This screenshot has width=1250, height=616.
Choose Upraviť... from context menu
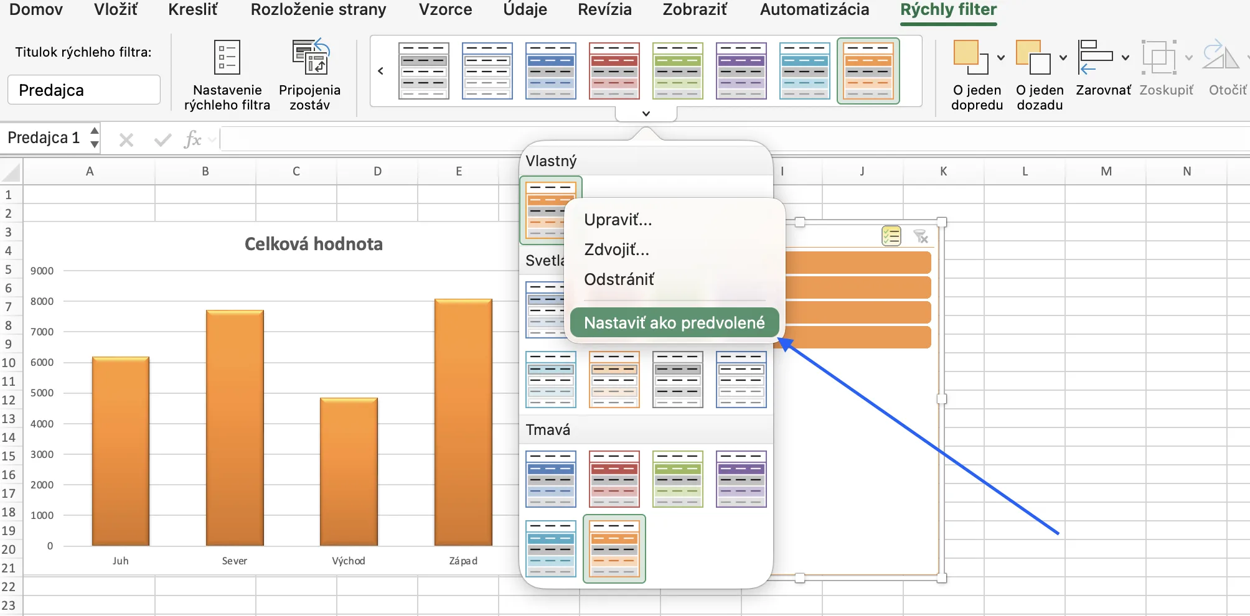[618, 220]
